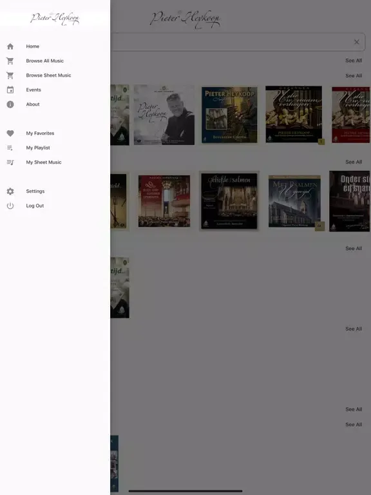
Task: Open red concert hall album cover
Action: [x=164, y=201]
